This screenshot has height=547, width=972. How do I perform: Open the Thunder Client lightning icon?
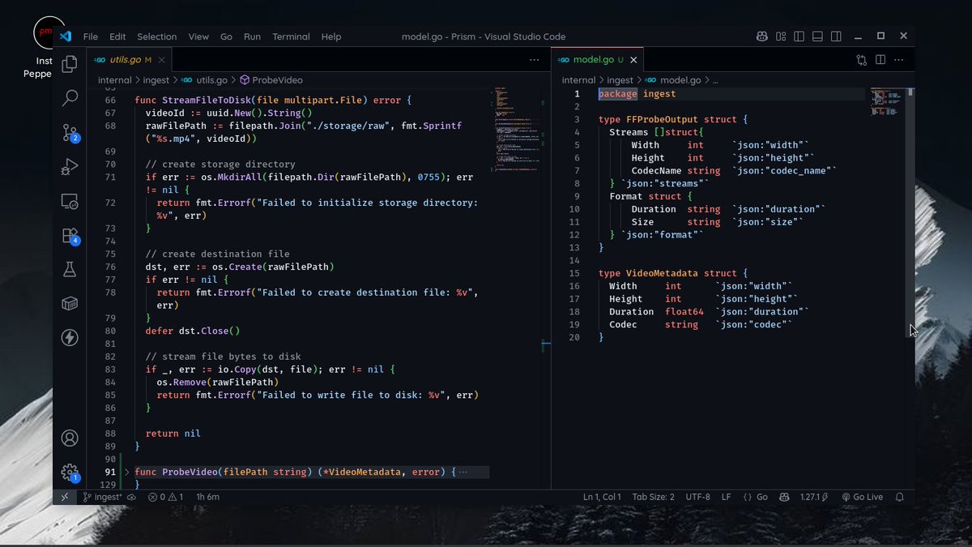(70, 338)
